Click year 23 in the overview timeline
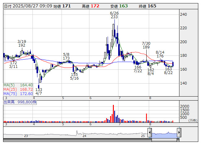 (x=26, y=136)
